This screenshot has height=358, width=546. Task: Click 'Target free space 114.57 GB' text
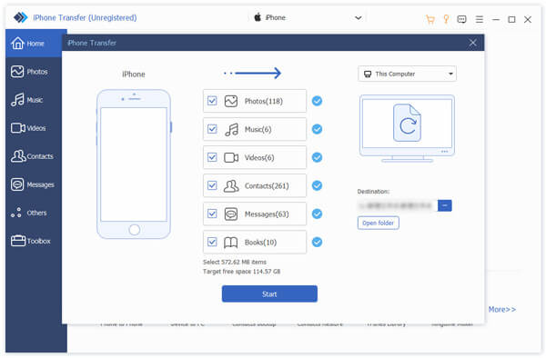[242, 272]
